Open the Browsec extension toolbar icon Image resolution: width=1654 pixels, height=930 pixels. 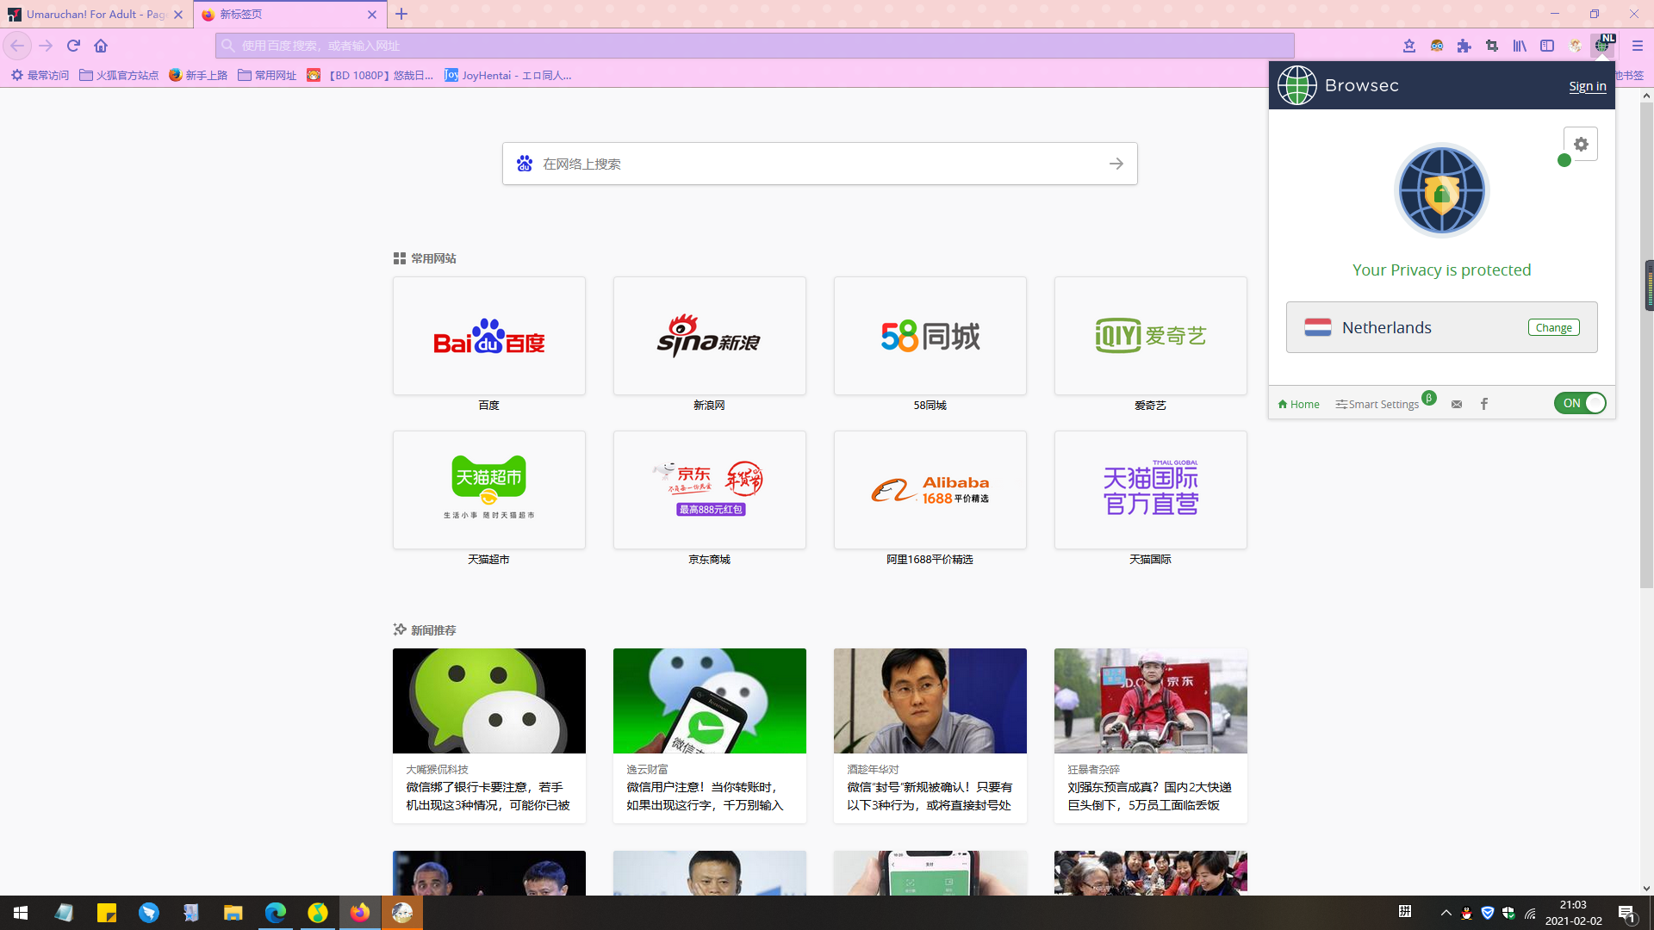(1602, 46)
